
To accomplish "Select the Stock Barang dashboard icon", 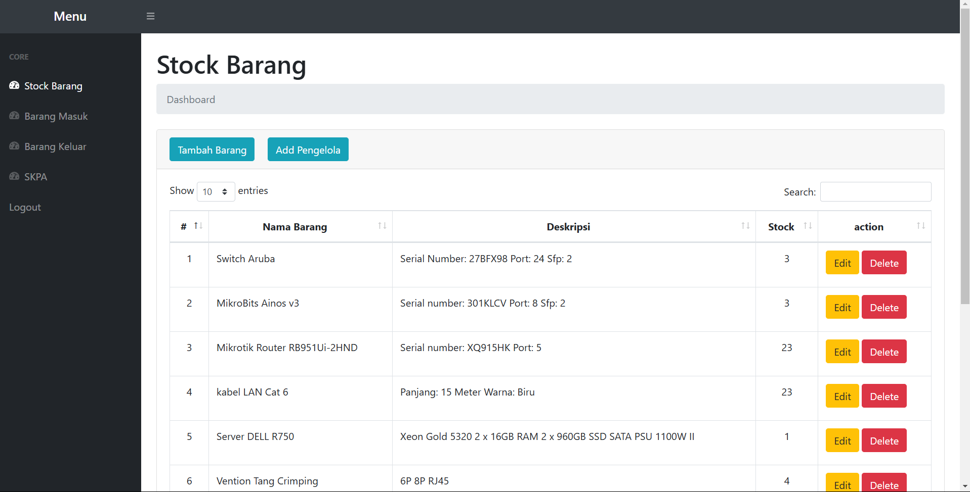I will [13, 86].
